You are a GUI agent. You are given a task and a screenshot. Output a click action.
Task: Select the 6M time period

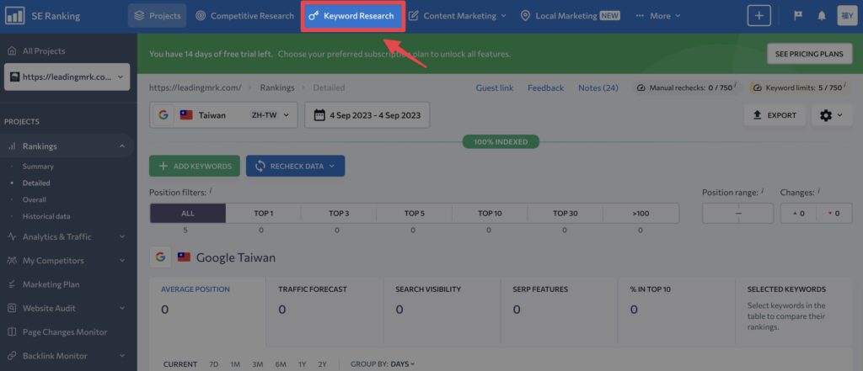281,364
